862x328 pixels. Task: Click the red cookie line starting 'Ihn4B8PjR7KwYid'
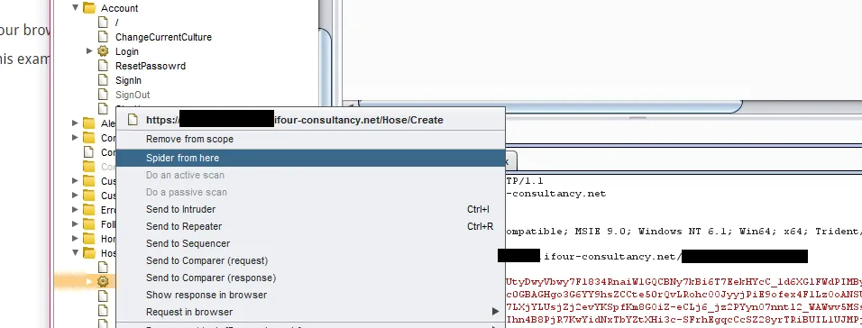(683, 319)
